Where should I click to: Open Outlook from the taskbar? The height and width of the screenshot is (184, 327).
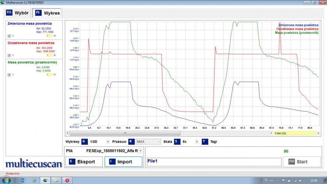point(23,180)
